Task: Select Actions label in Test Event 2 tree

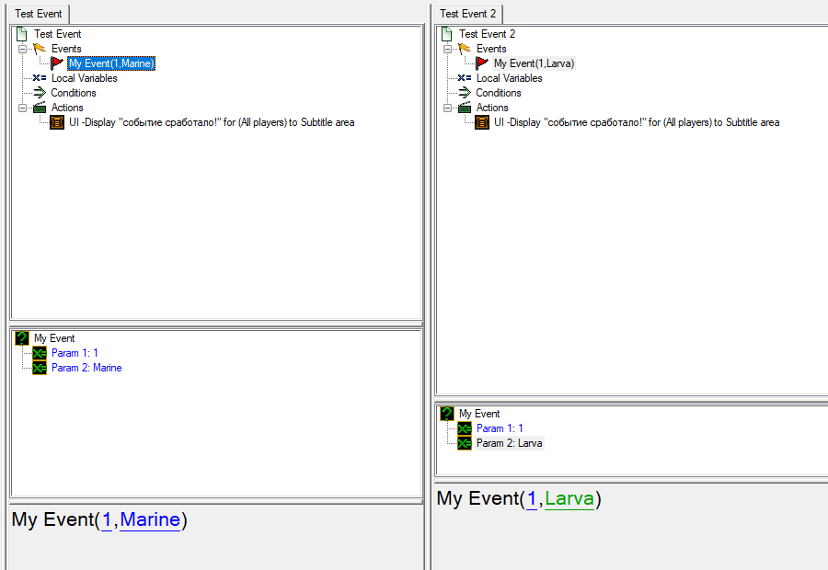Action: click(493, 108)
